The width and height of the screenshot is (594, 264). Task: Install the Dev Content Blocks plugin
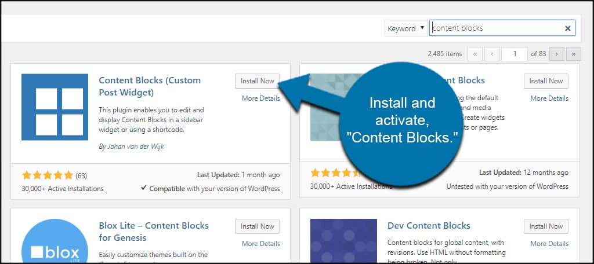(x=546, y=226)
